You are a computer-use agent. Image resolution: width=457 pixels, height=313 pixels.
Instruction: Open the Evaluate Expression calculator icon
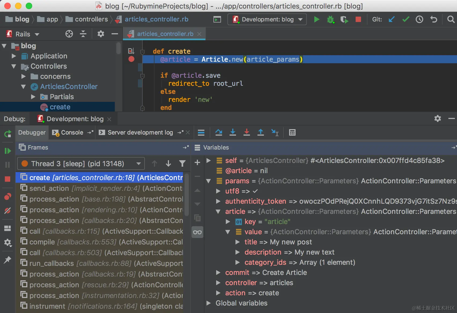pyautogui.click(x=292, y=132)
